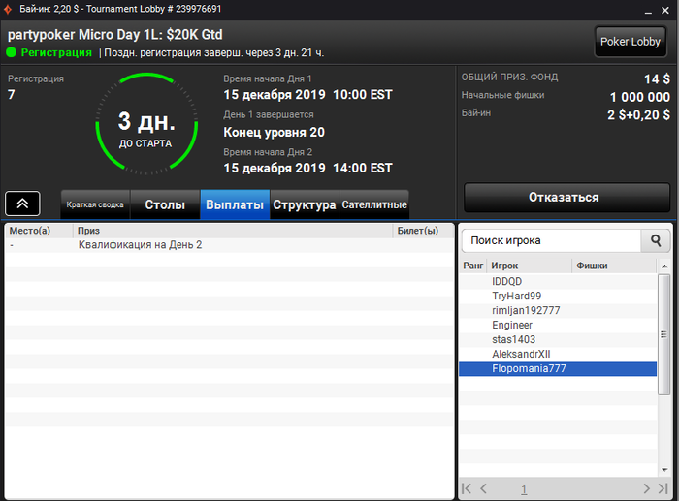The height and width of the screenshot is (501, 679).
Task: Select highlighted player Flopomania777
Action: coord(558,368)
